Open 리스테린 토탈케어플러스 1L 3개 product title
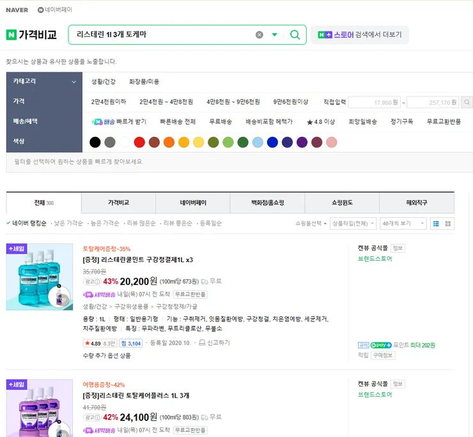The width and height of the screenshot is (473, 437). (136, 395)
